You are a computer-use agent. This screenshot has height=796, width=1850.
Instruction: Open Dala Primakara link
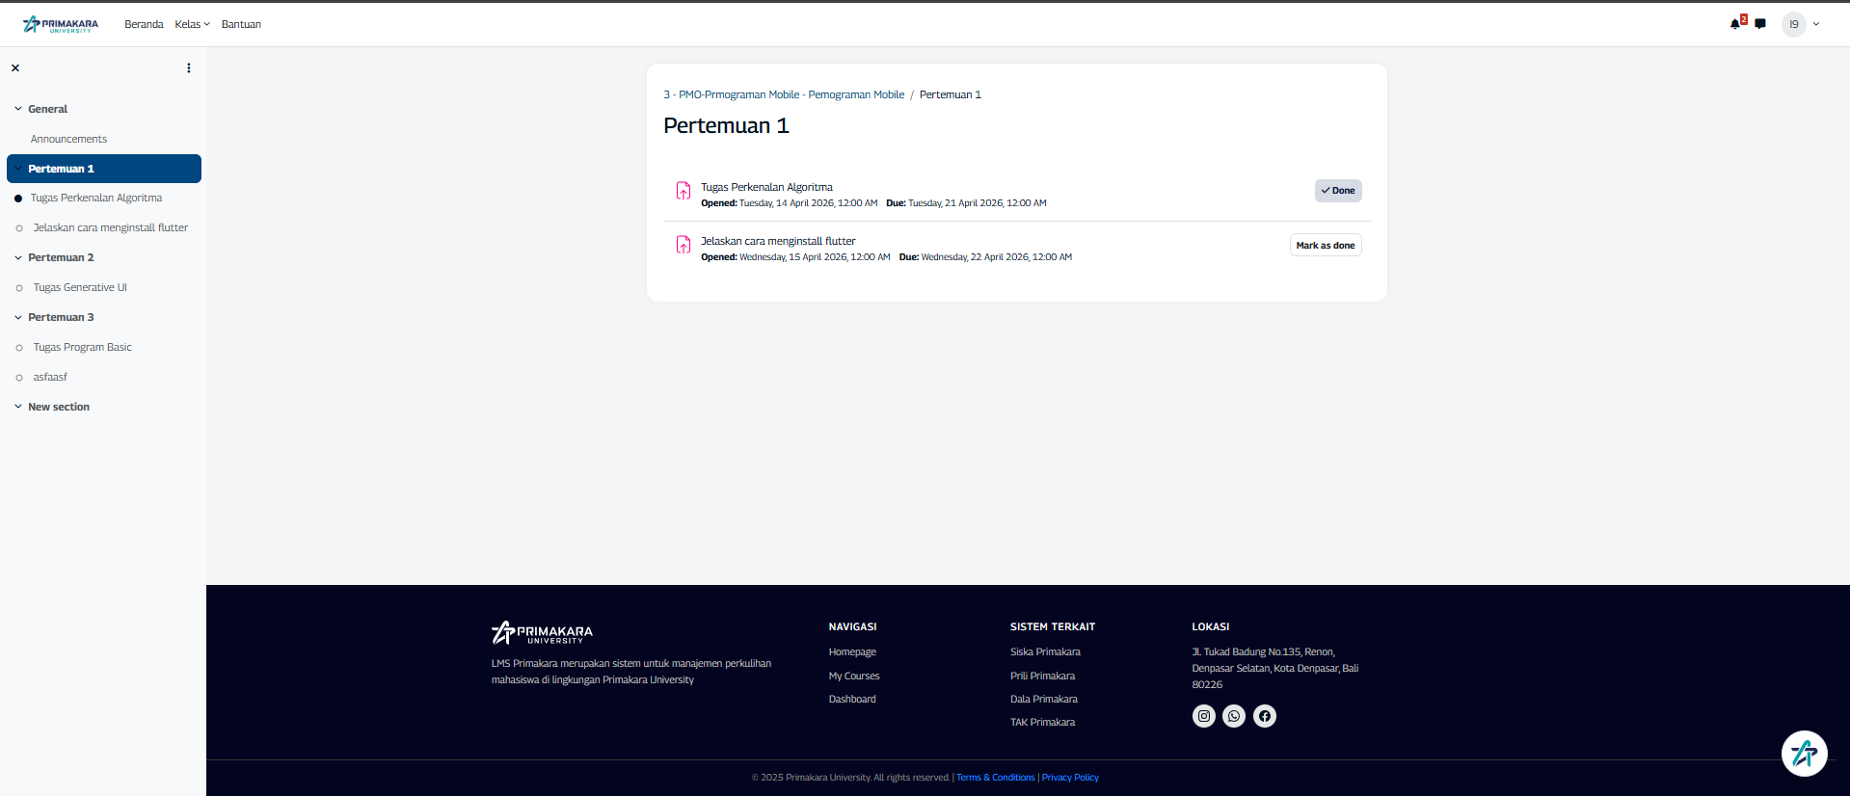[x=1044, y=699]
